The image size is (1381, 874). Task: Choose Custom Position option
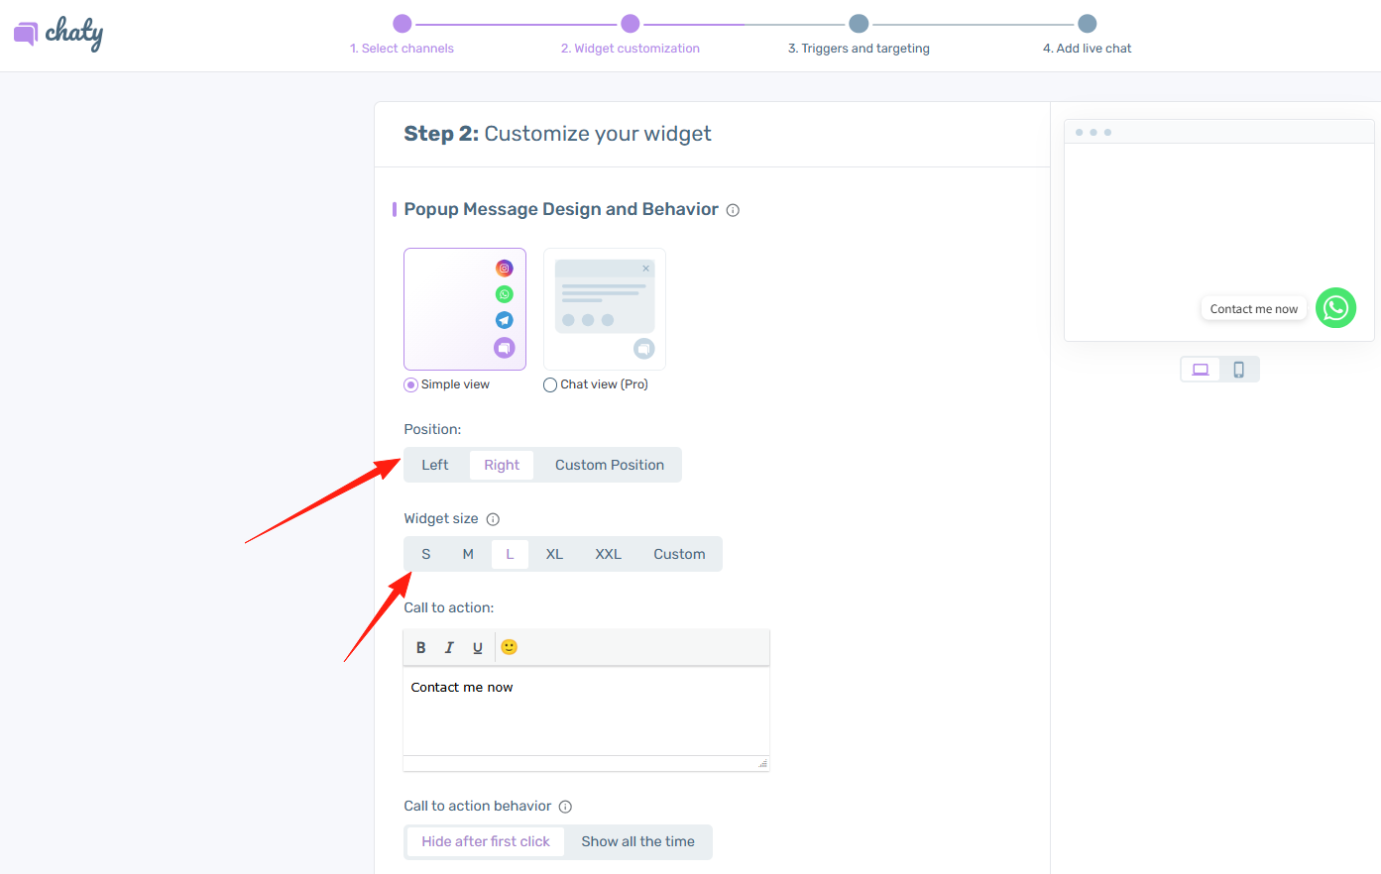pyautogui.click(x=610, y=465)
